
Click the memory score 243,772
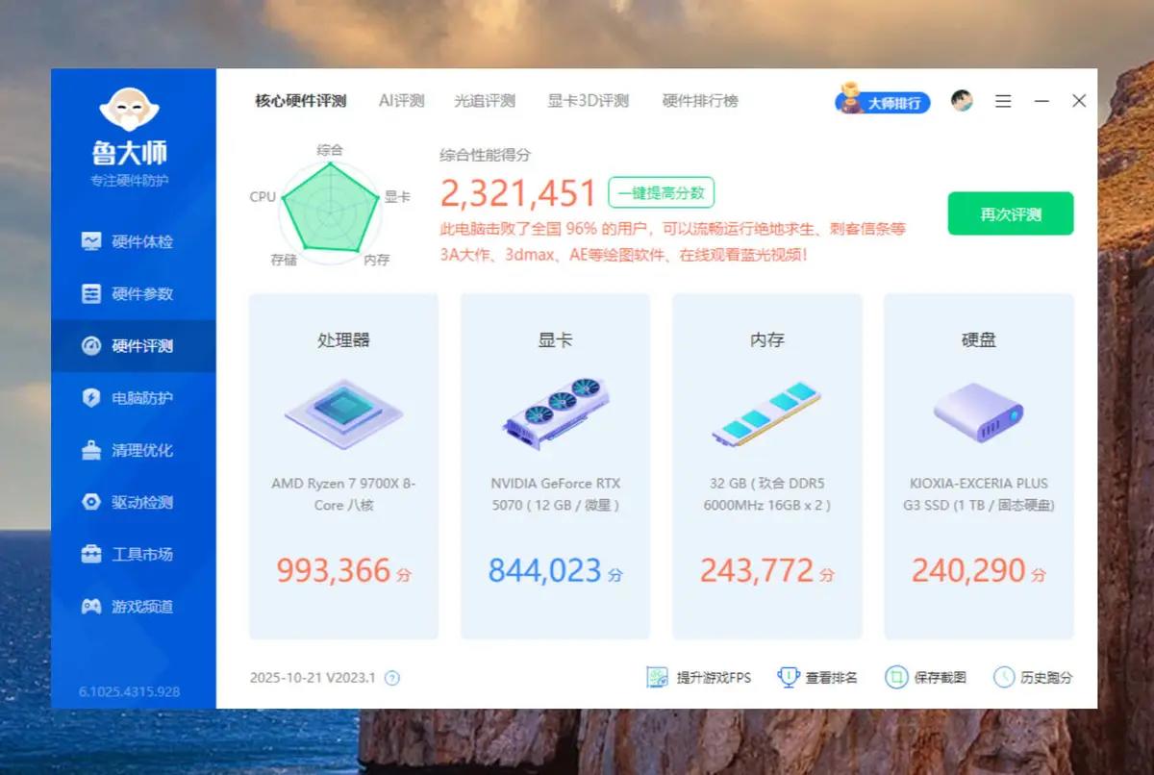[757, 570]
